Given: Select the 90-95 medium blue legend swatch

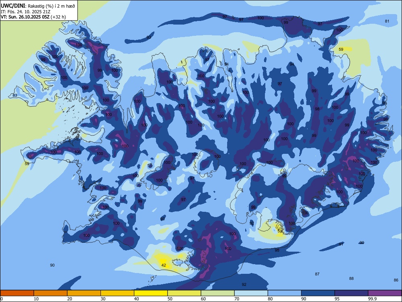Looking at the screenshot, I should pyautogui.click(x=318, y=293).
